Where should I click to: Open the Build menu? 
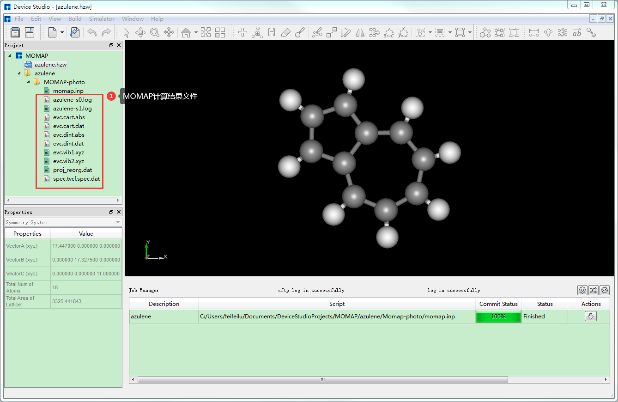75,19
